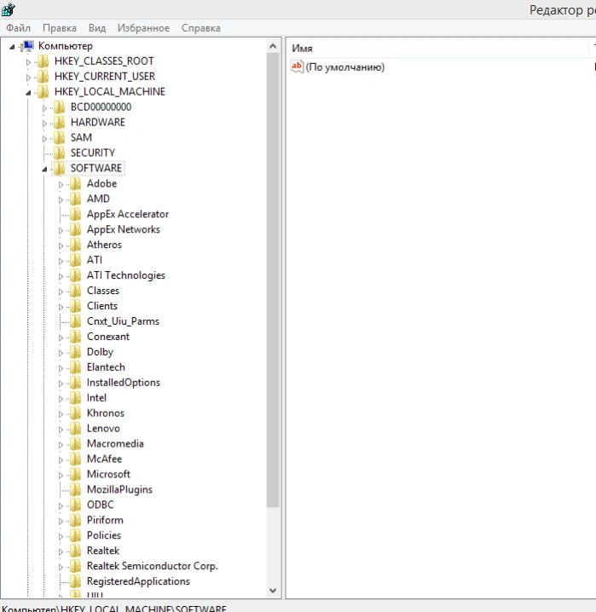Click the Registry Editor app icon in title bar
The image size is (596, 612).
[8, 9]
